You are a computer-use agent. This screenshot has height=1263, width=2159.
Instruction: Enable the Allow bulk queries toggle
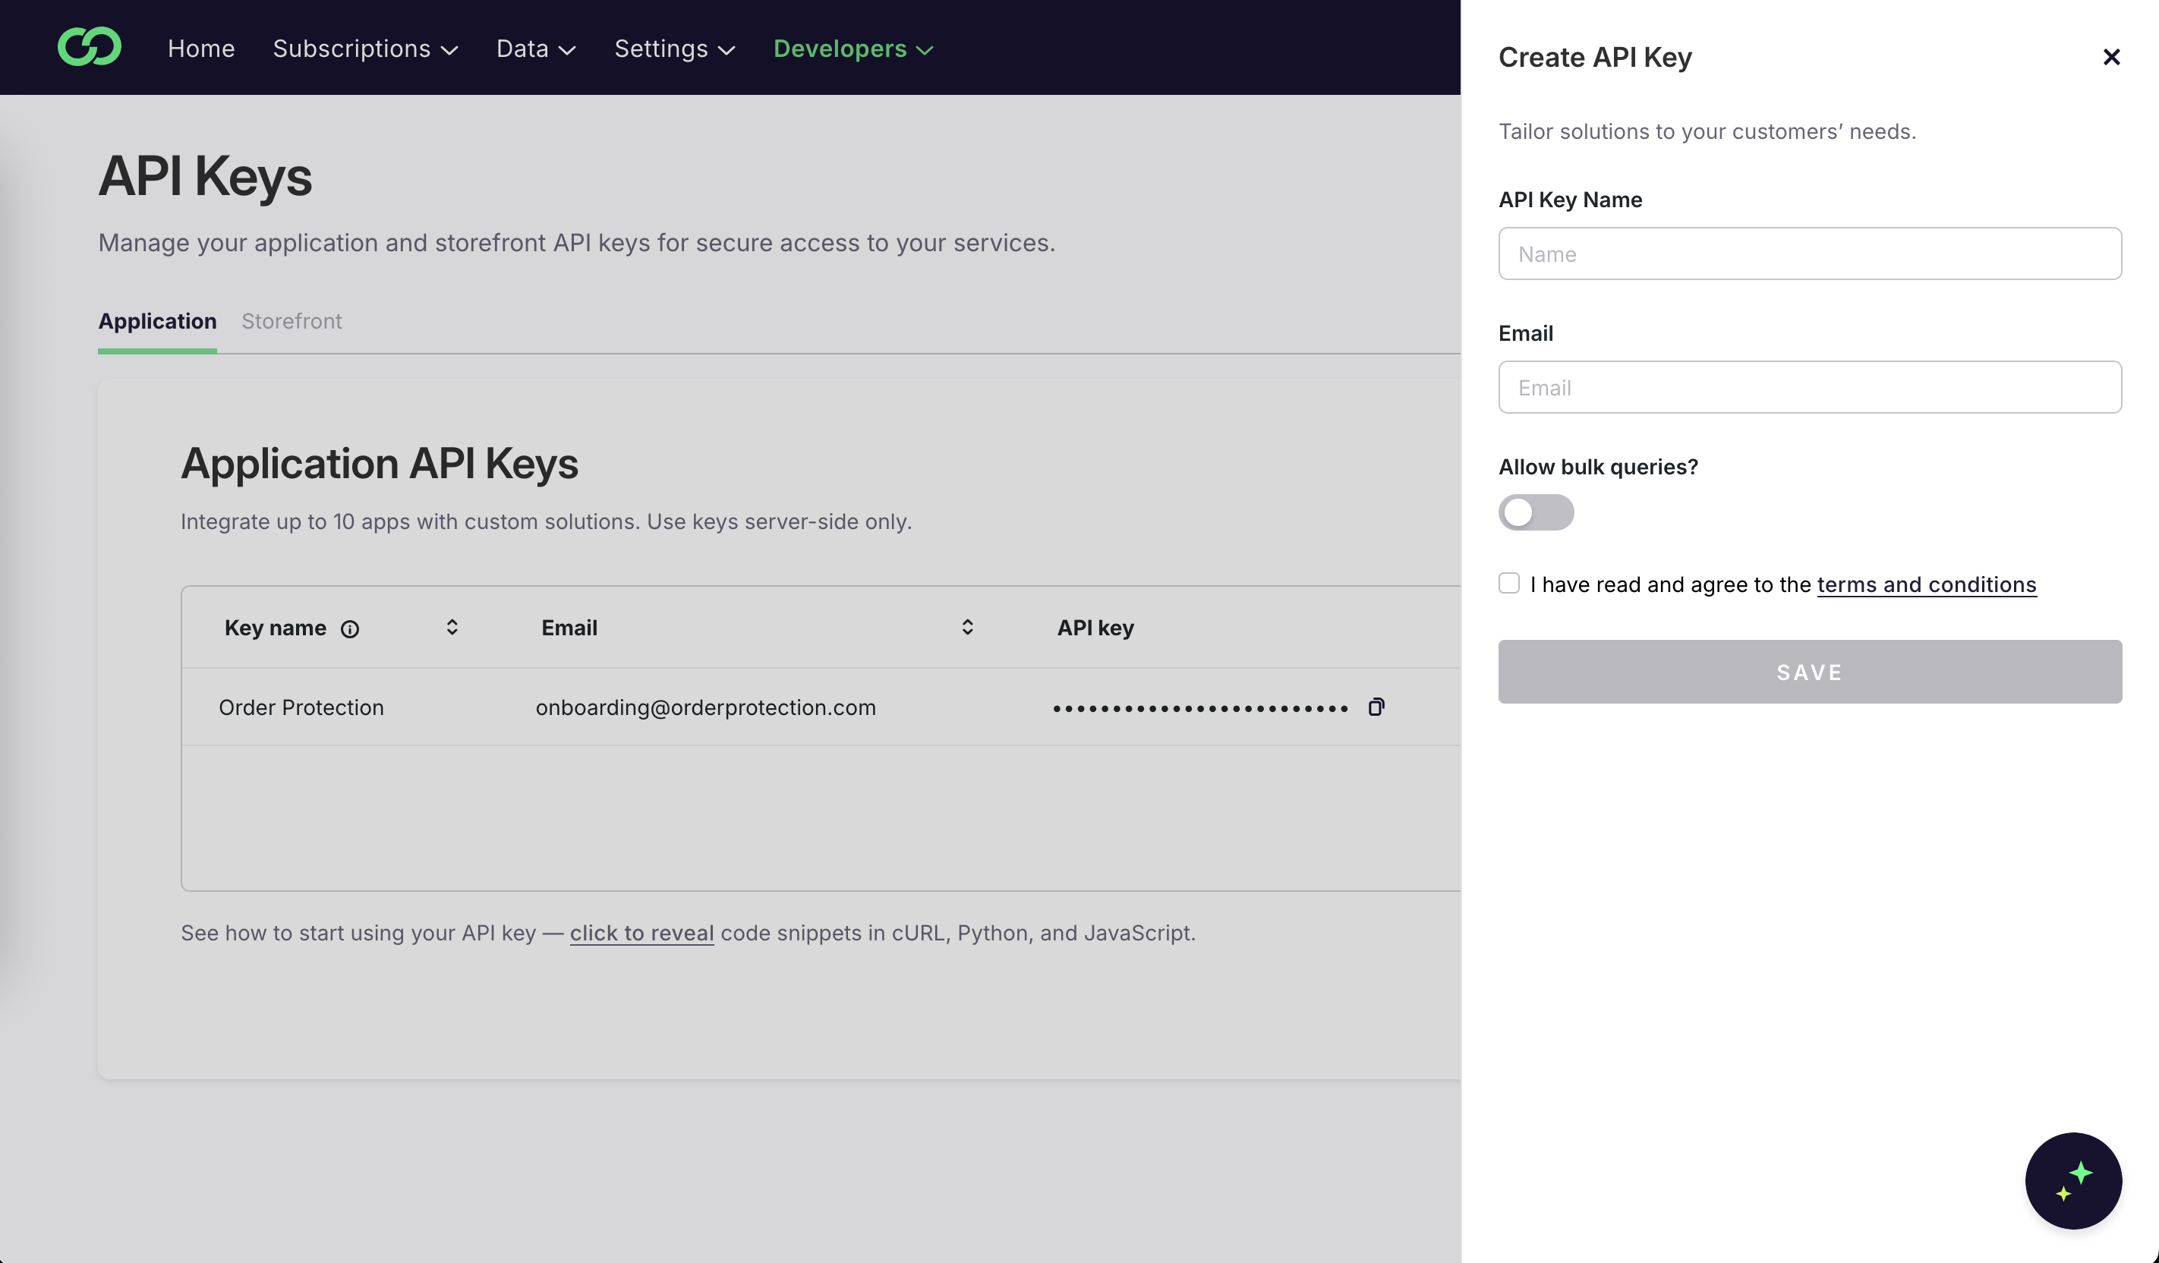point(1537,512)
